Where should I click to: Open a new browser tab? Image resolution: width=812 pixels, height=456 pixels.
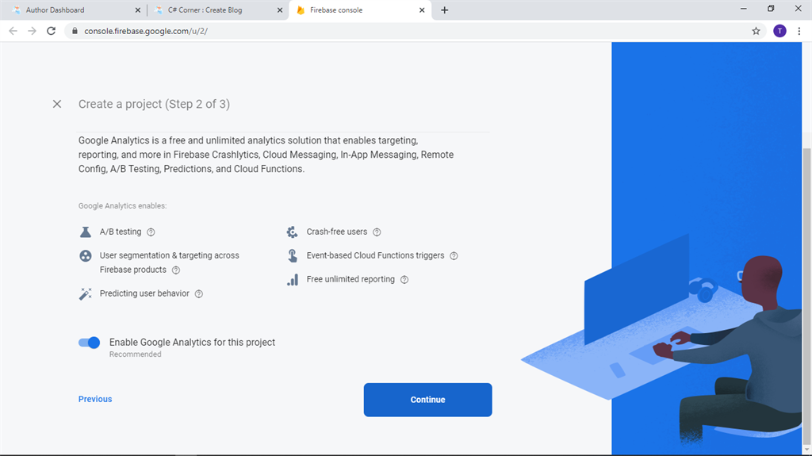pos(444,10)
